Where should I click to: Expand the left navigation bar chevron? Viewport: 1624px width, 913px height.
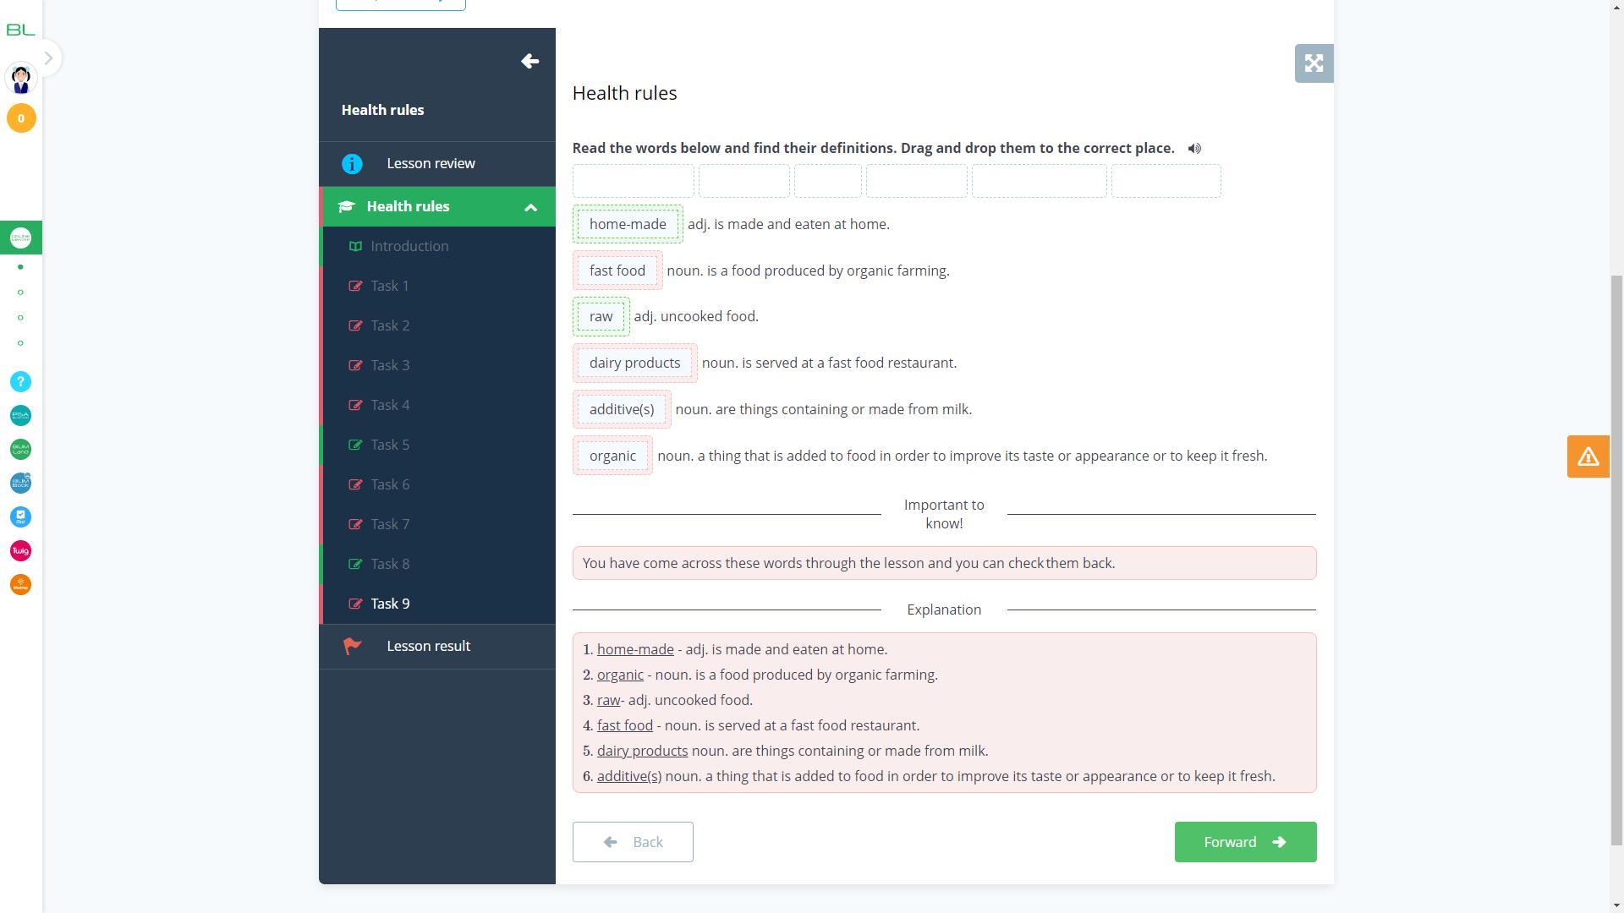(x=48, y=58)
